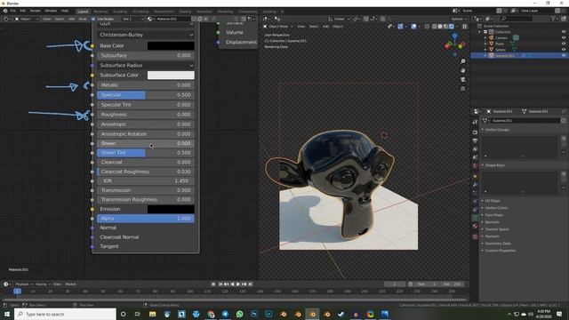Click the Blender logo menu icon
Image resolution: width=569 pixels, height=320 pixels.
click(x=5, y=11)
